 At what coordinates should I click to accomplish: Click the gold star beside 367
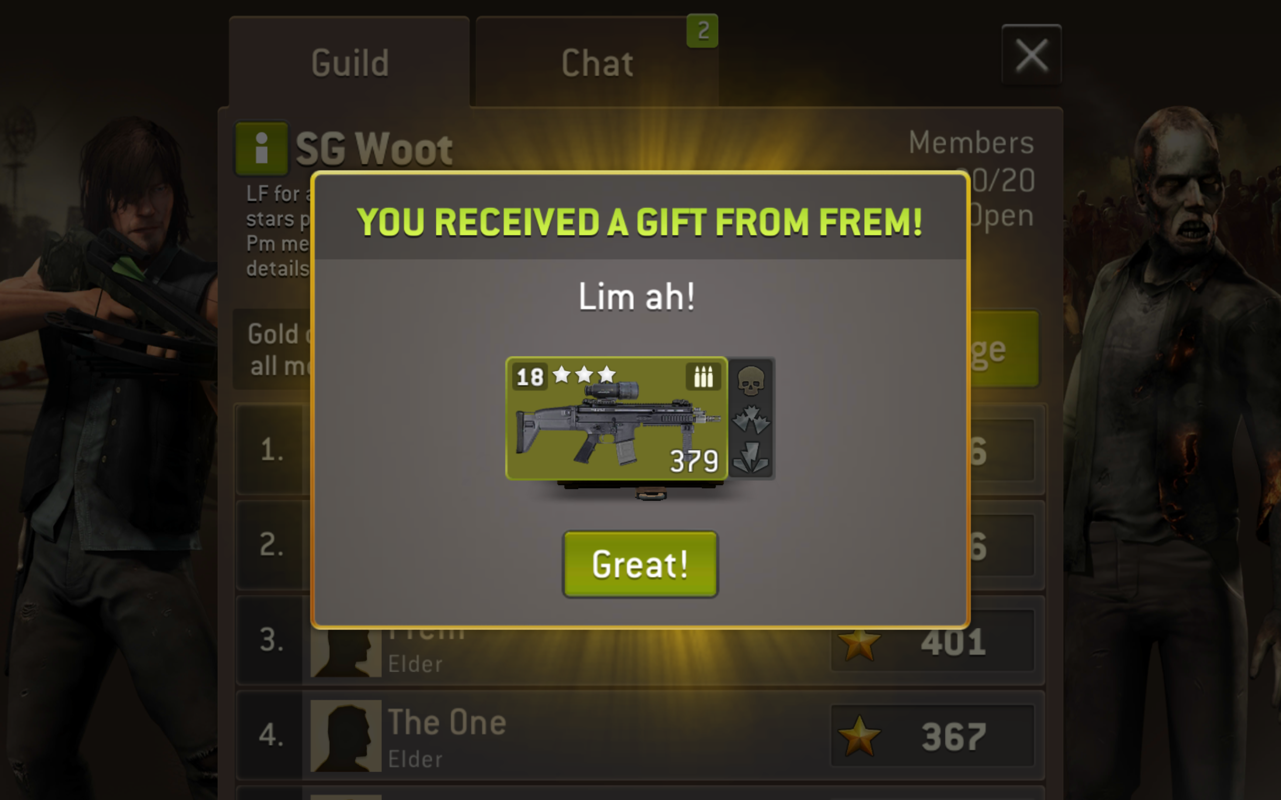point(859,736)
